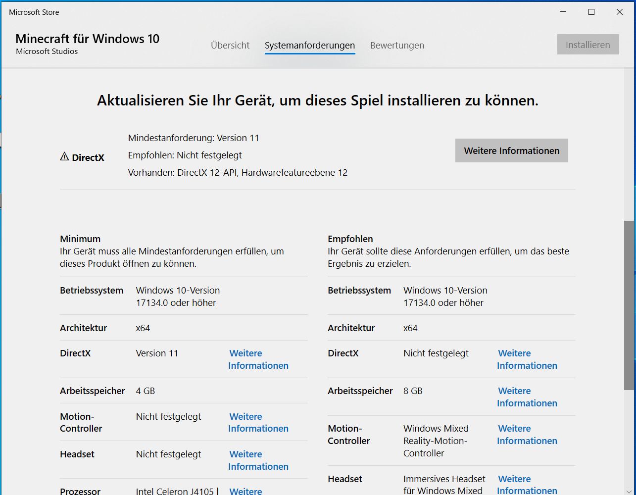Open the Bewertungen tab
This screenshot has width=636, height=495.
pyautogui.click(x=397, y=46)
